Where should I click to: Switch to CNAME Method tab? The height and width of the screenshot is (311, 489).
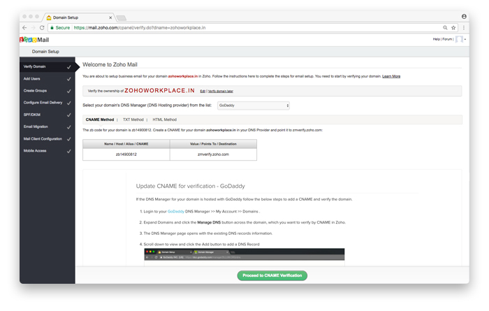tap(100, 120)
